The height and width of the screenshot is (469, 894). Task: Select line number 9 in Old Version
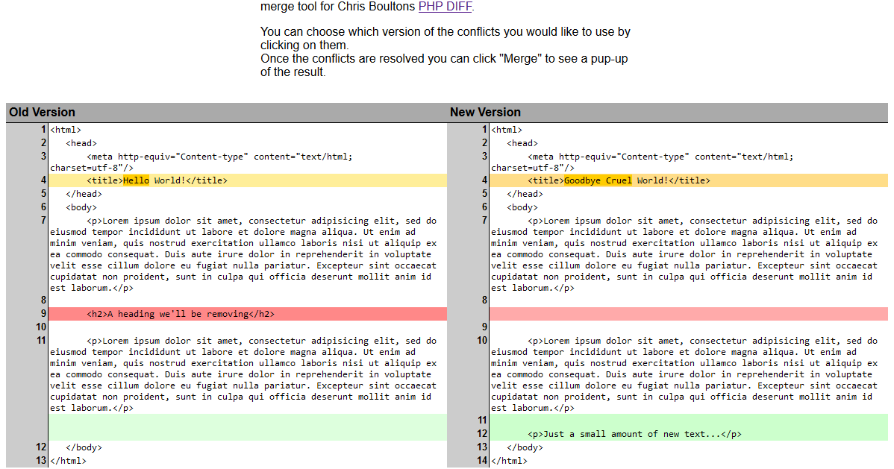click(42, 314)
